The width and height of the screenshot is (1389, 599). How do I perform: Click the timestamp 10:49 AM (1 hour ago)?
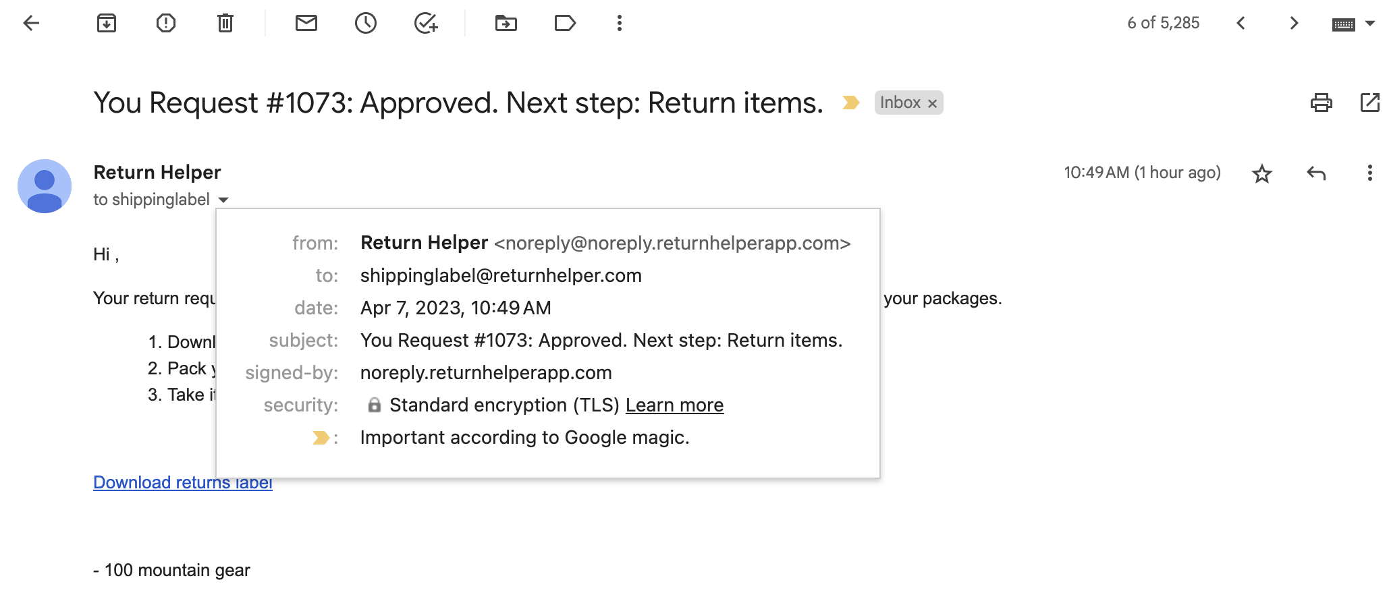coord(1142,173)
